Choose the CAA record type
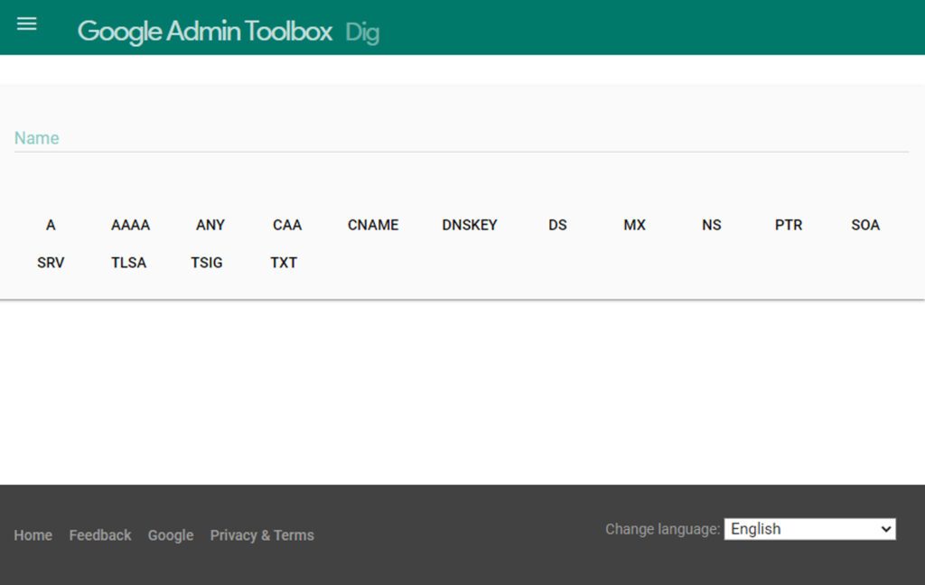Viewport: 925px width, 585px height. tap(287, 225)
